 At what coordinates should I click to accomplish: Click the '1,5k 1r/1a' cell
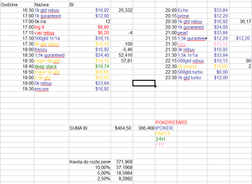192,55
